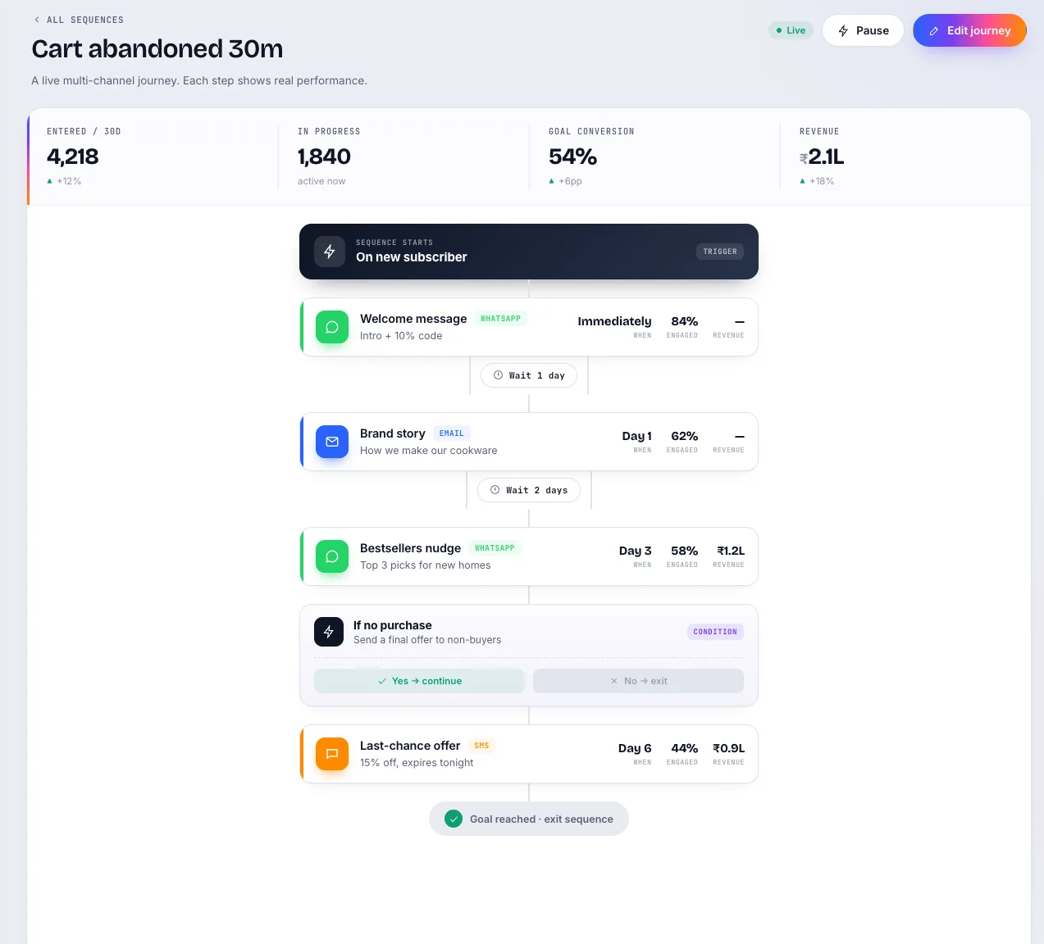Click the clock icon in Wait 2 days
This screenshot has height=944, width=1044.
click(x=495, y=490)
